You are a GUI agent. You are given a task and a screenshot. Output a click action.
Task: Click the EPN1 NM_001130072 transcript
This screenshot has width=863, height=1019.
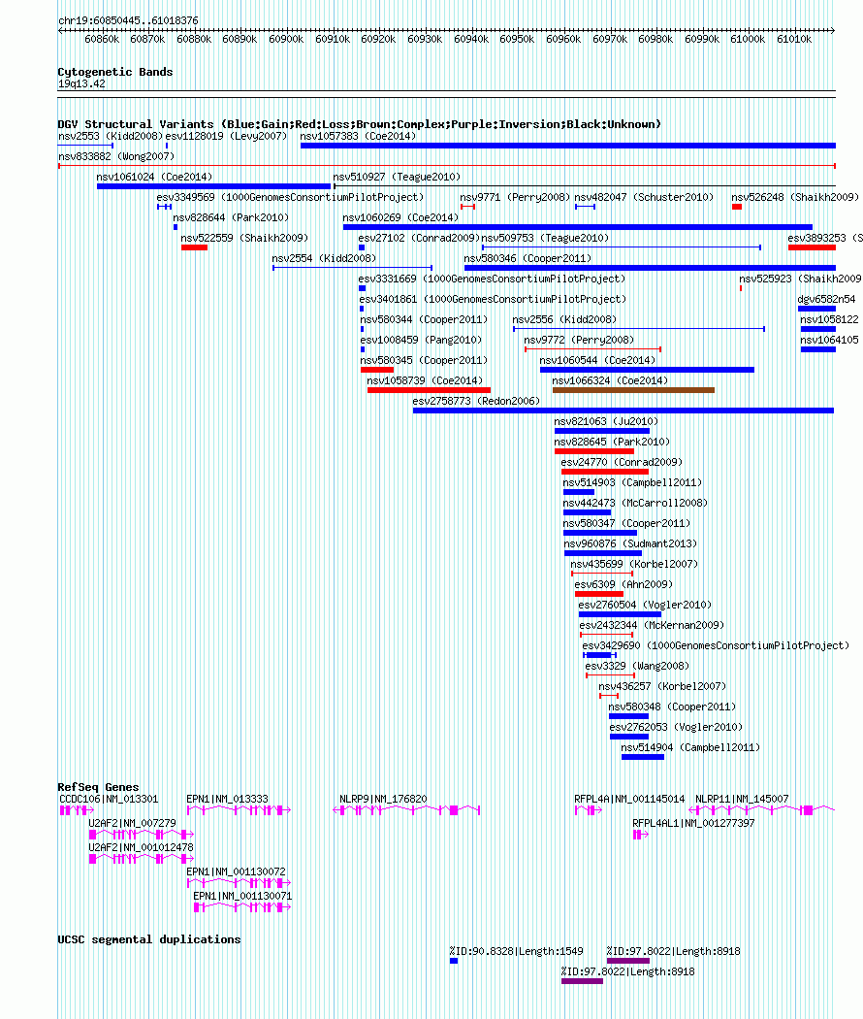(x=239, y=882)
